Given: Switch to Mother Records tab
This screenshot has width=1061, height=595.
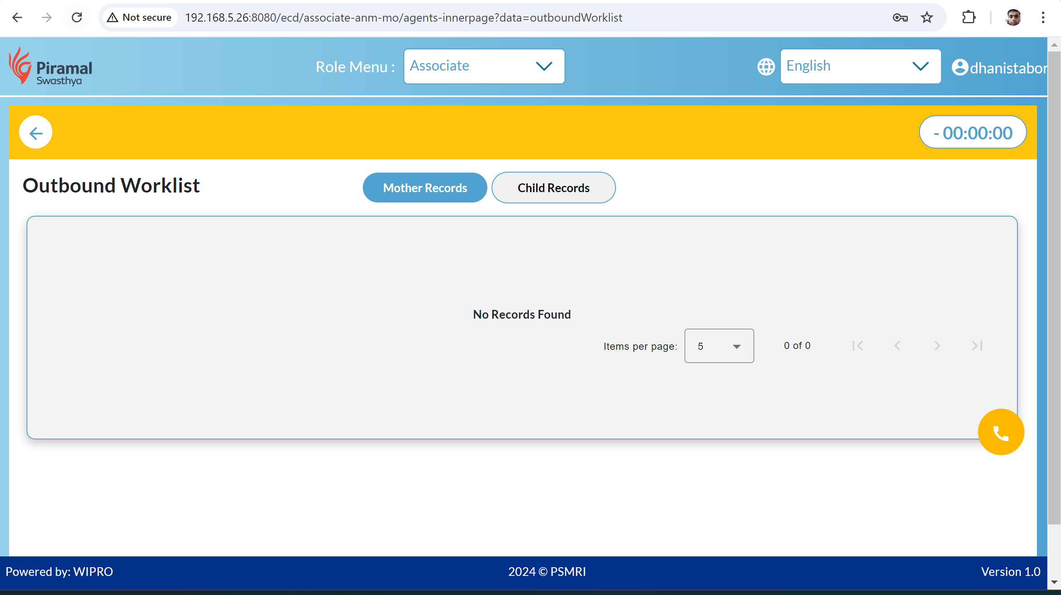Looking at the screenshot, I should [425, 188].
